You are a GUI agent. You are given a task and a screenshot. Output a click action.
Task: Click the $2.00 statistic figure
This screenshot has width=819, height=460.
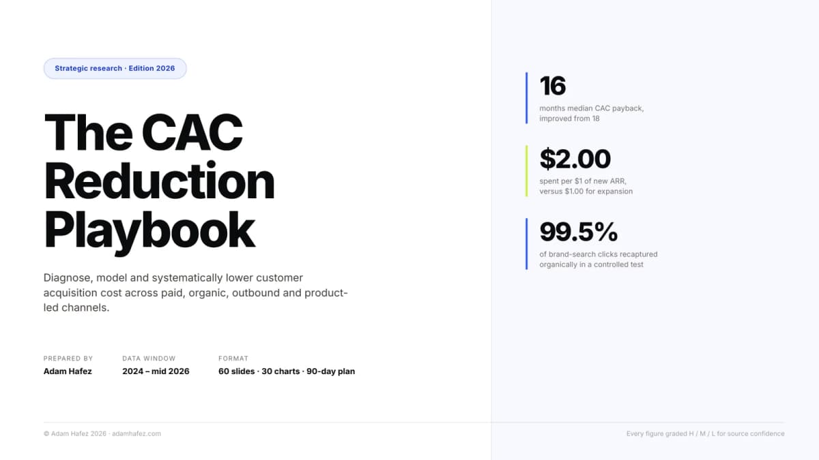pos(575,159)
